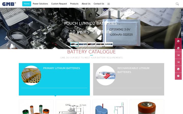The height and width of the screenshot is (114, 183).
Task: Click the lower chat bubbles icon in pink sidebar
Action: point(178,62)
